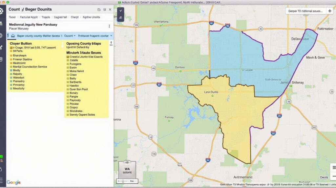Click the Placer Morusey subtitle
336x188 pixels.
click(x=19, y=29)
